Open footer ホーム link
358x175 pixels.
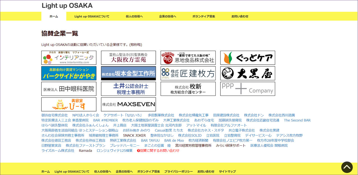point(46,171)
